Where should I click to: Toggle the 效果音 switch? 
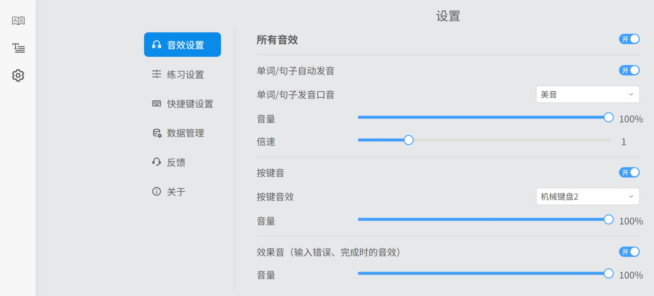(629, 252)
